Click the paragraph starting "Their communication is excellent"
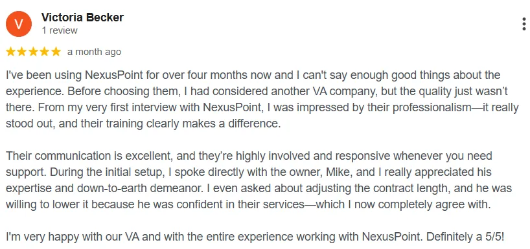The width and height of the screenshot is (530, 249). pos(259,180)
